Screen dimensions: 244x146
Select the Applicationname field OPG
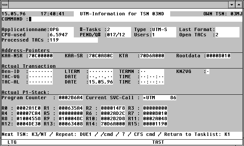pos(62,30)
